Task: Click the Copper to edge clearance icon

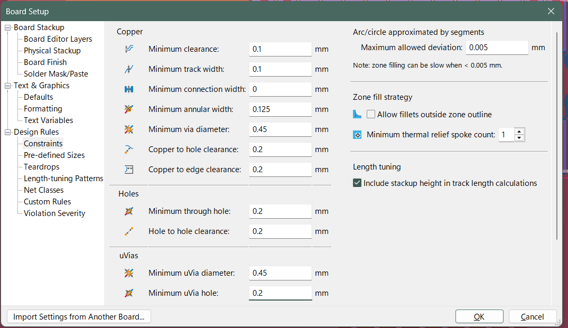Action: click(128, 170)
